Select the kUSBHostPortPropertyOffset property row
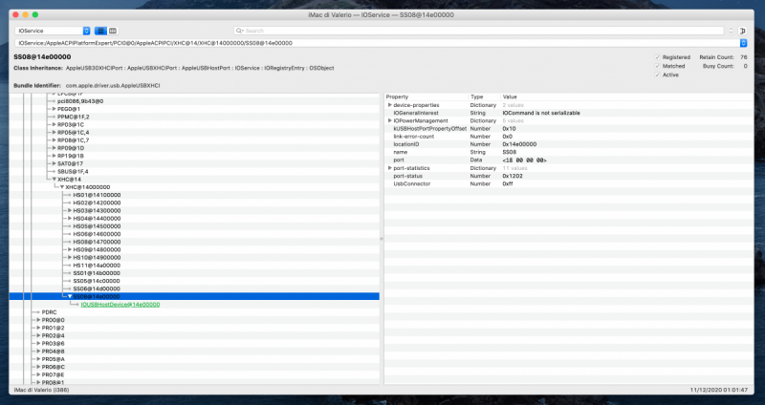The image size is (765, 405). (x=569, y=129)
